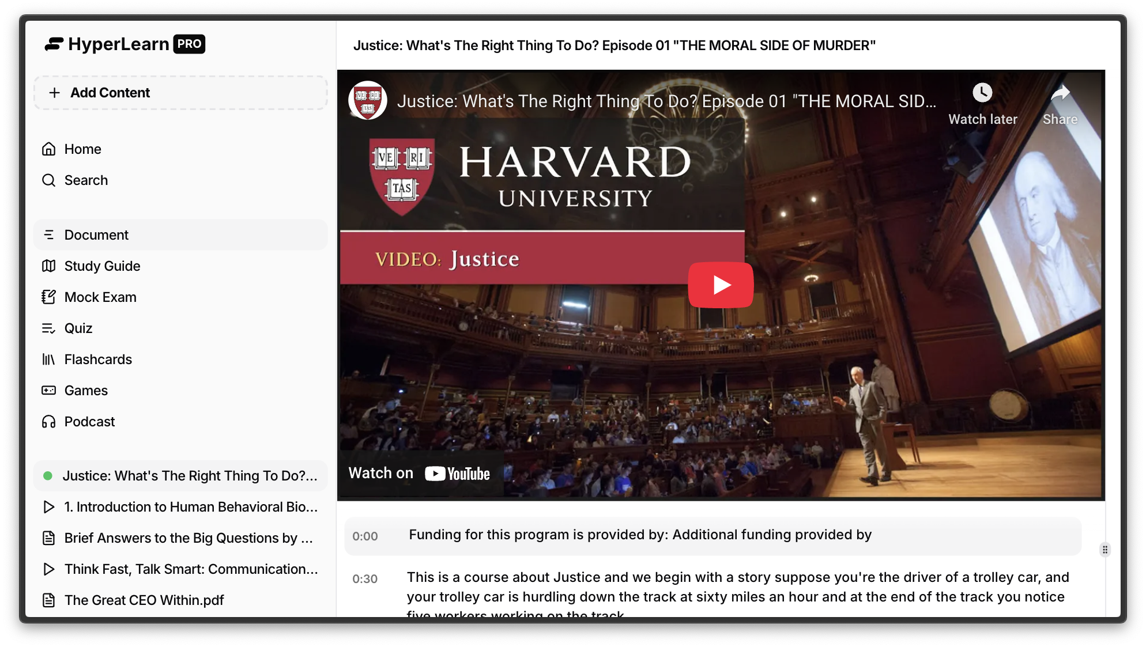Click the Search magnifier icon
1146x647 pixels.
pyautogui.click(x=49, y=180)
